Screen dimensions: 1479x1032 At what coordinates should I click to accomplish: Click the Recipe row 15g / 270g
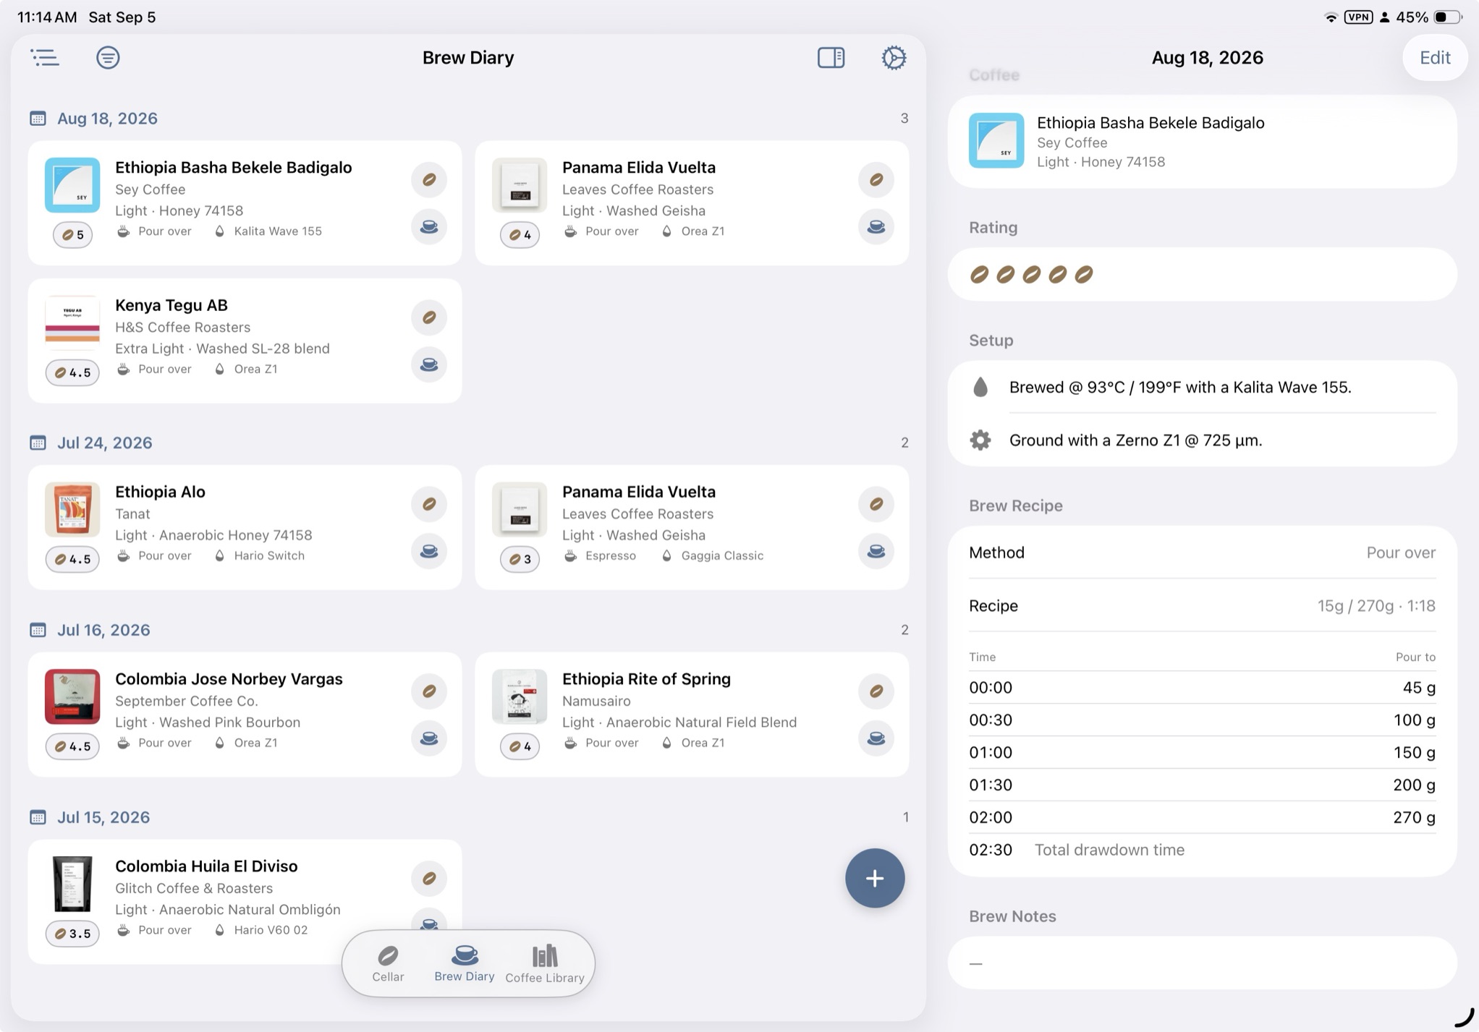coord(1202,606)
